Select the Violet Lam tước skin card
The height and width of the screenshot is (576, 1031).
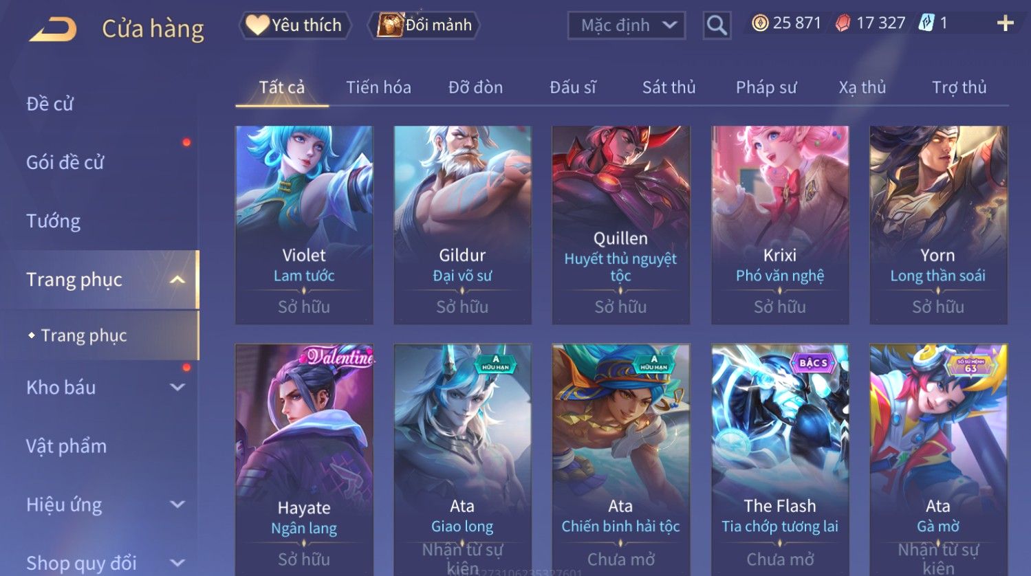pyautogui.click(x=304, y=225)
